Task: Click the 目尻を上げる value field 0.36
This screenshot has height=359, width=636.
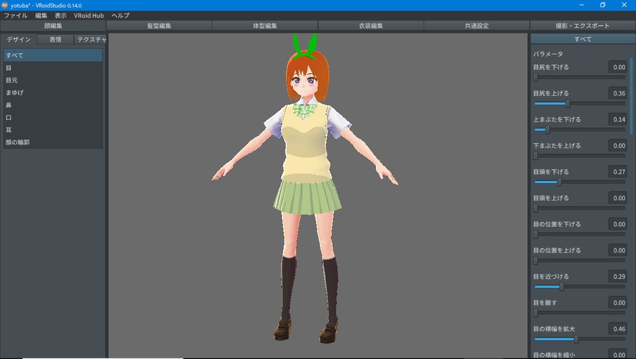Action: click(618, 93)
